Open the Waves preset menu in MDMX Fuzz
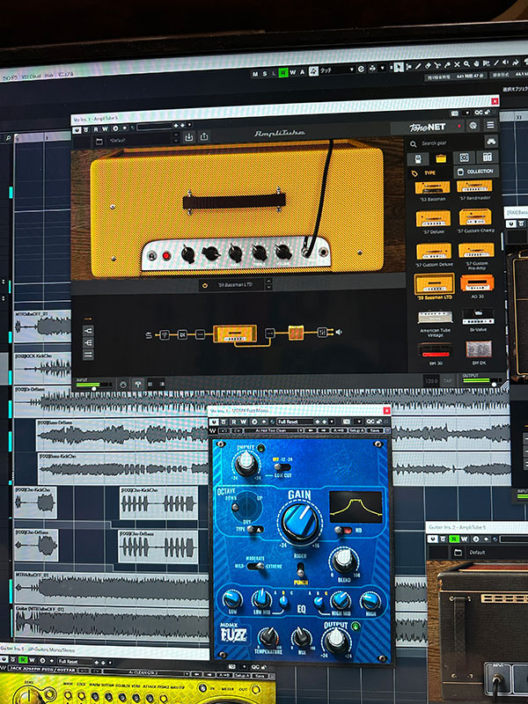This screenshot has height=704, width=528. coord(273,430)
